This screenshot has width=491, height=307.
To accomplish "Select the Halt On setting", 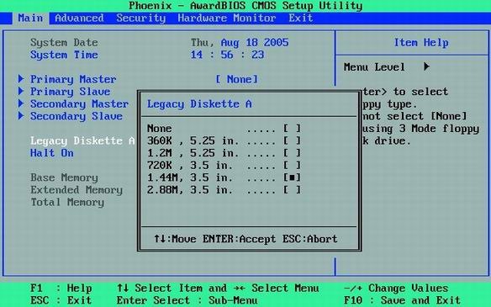I will tap(52, 153).
